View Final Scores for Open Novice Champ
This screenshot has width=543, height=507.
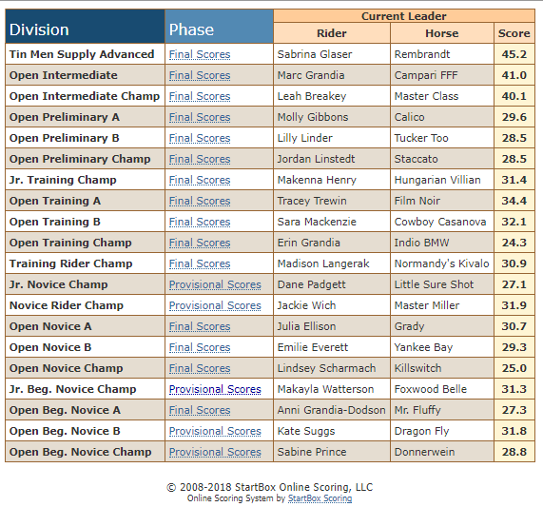[x=200, y=368]
